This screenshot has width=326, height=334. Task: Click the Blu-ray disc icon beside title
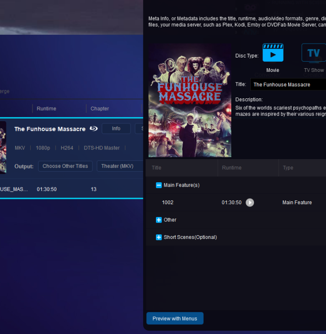93,128
